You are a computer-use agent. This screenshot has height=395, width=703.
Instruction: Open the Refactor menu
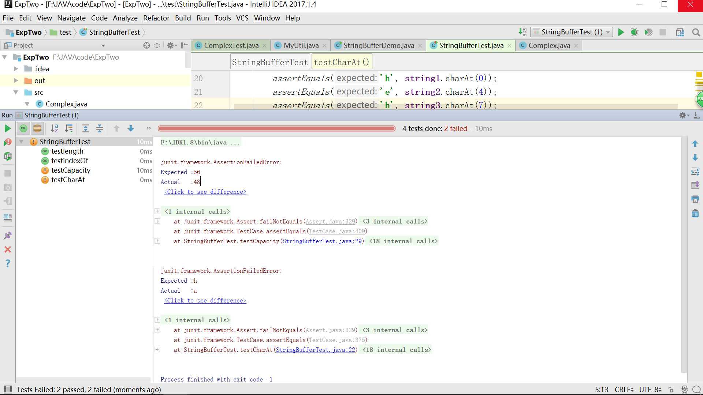[156, 18]
